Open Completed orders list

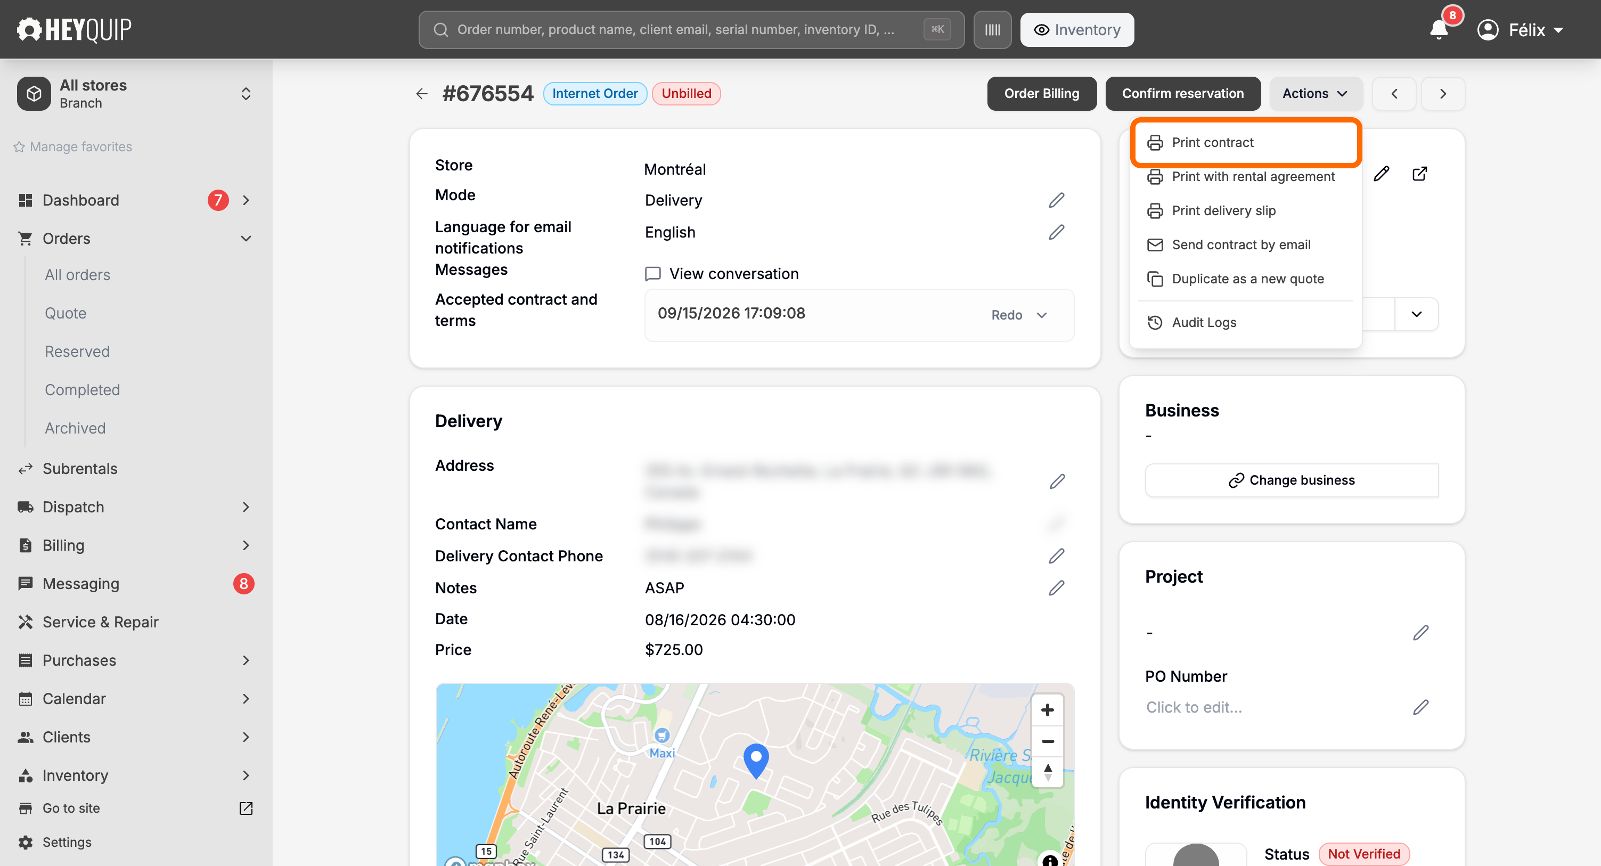point(82,390)
